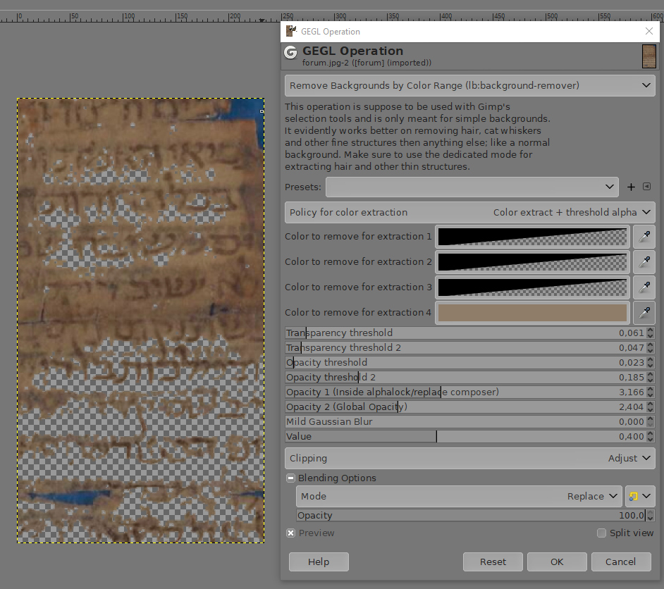Click the image thumbnail in dialog header
The height and width of the screenshot is (589, 664).
[x=648, y=56]
